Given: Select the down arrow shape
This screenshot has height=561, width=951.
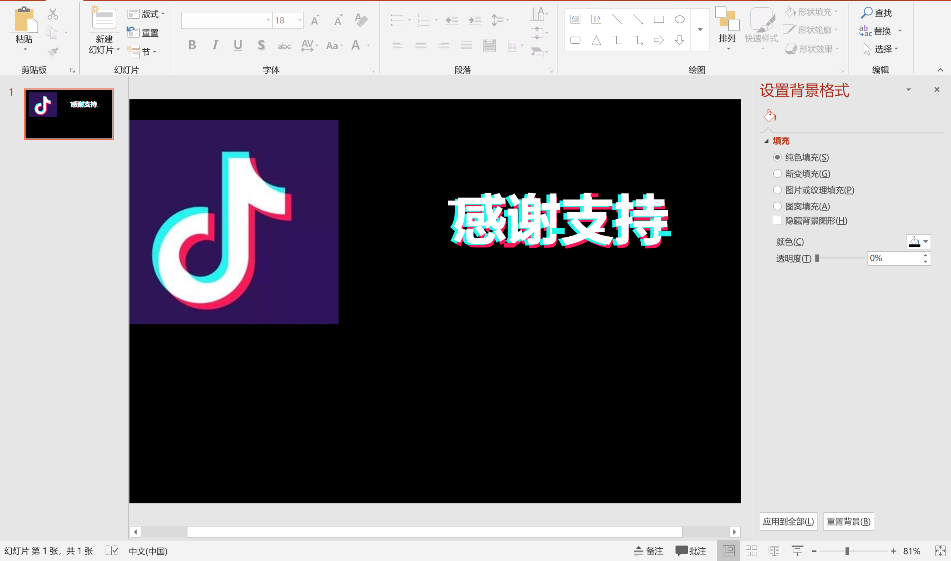Looking at the screenshot, I should 679,40.
